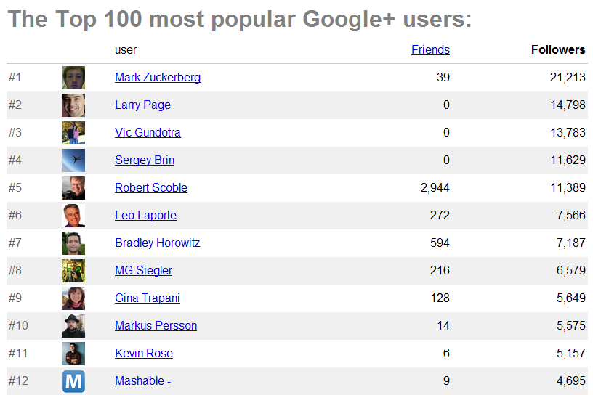The image size is (593, 395).
Task: Click Mark Zuckerberg's profile picture
Action: coord(73,78)
